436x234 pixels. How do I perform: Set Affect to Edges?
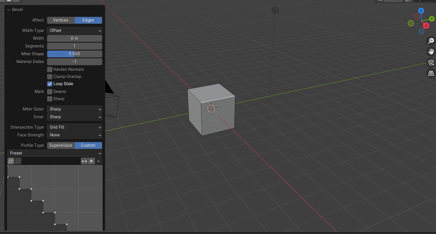[88, 20]
